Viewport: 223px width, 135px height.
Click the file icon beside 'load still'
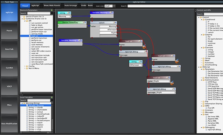[30, 49]
